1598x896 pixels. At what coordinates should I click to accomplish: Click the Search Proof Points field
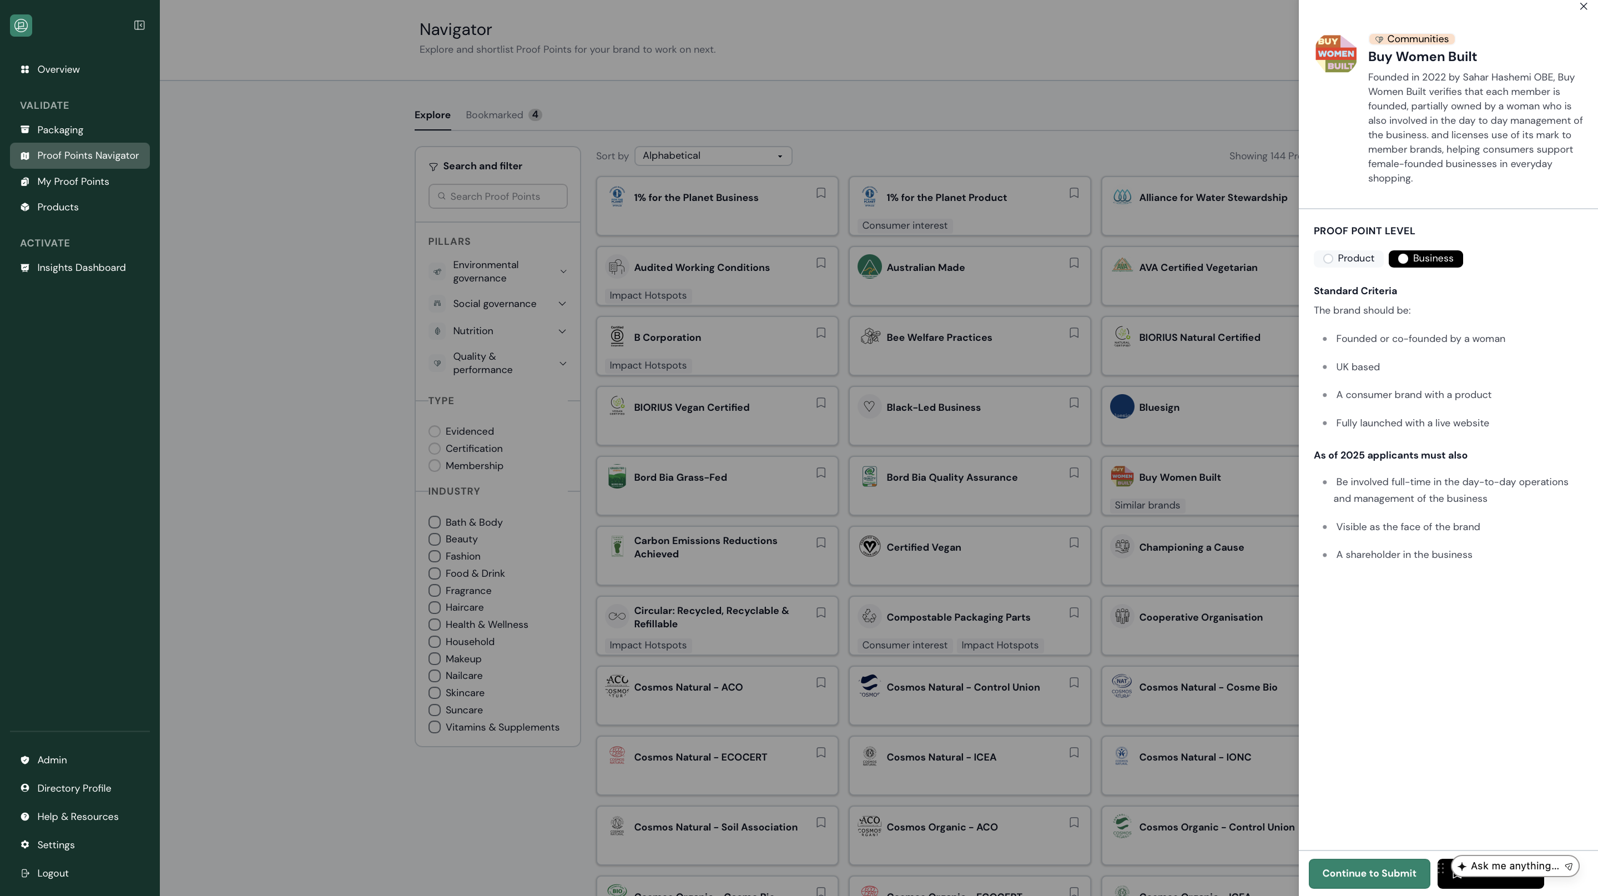point(497,197)
